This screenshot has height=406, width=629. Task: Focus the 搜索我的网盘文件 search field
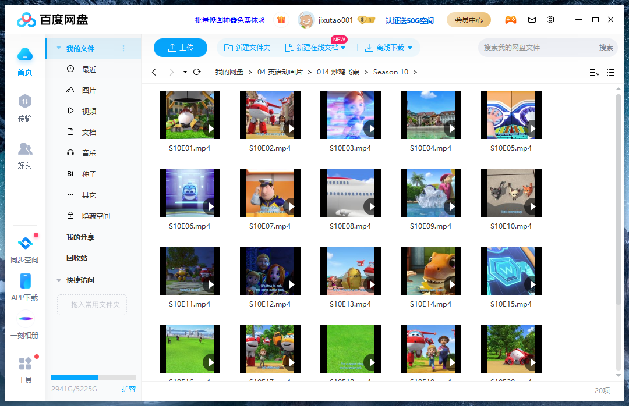537,48
